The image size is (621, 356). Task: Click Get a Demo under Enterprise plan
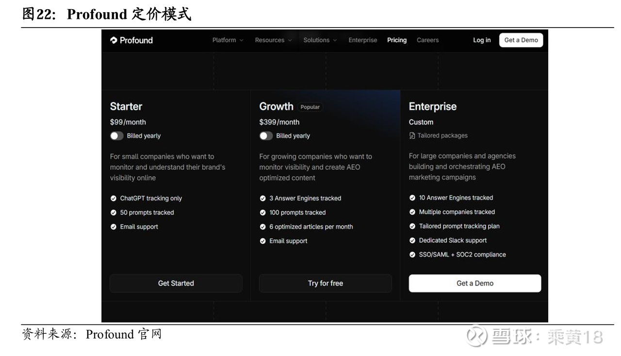(x=475, y=283)
